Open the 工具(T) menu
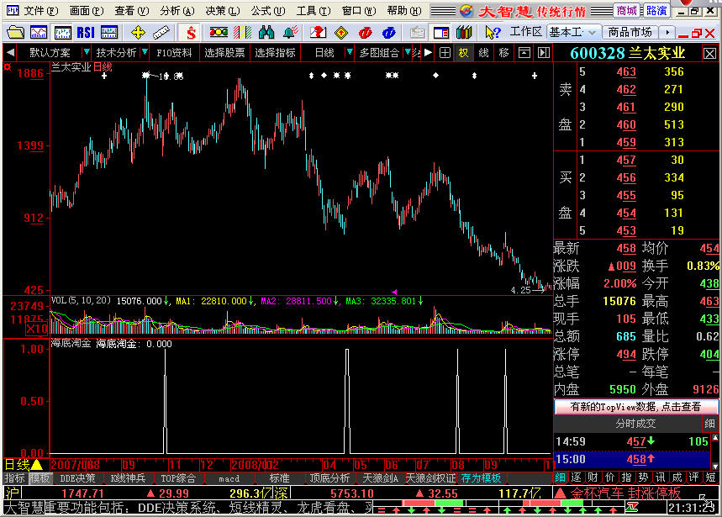Image resolution: width=722 pixels, height=517 pixels. coord(314,11)
